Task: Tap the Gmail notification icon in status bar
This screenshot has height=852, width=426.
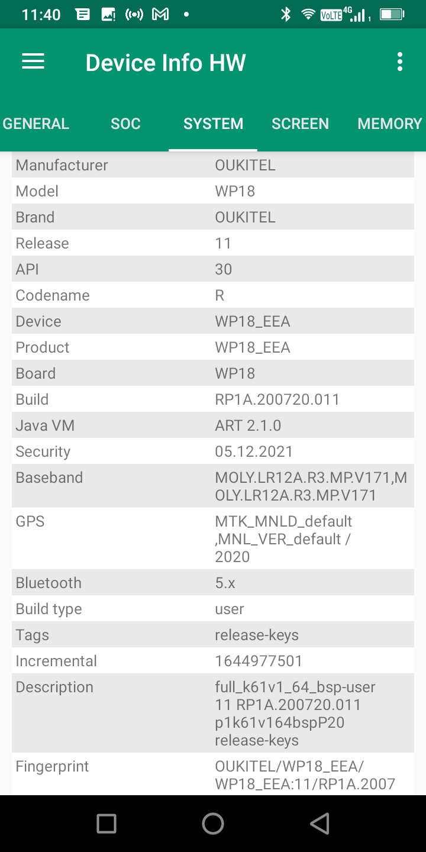Action: [160, 15]
